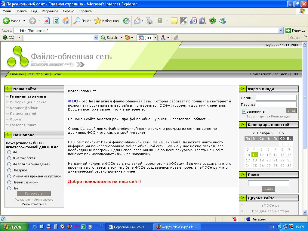
Task: Open the 'Сервис' menu
Action: [68, 11]
